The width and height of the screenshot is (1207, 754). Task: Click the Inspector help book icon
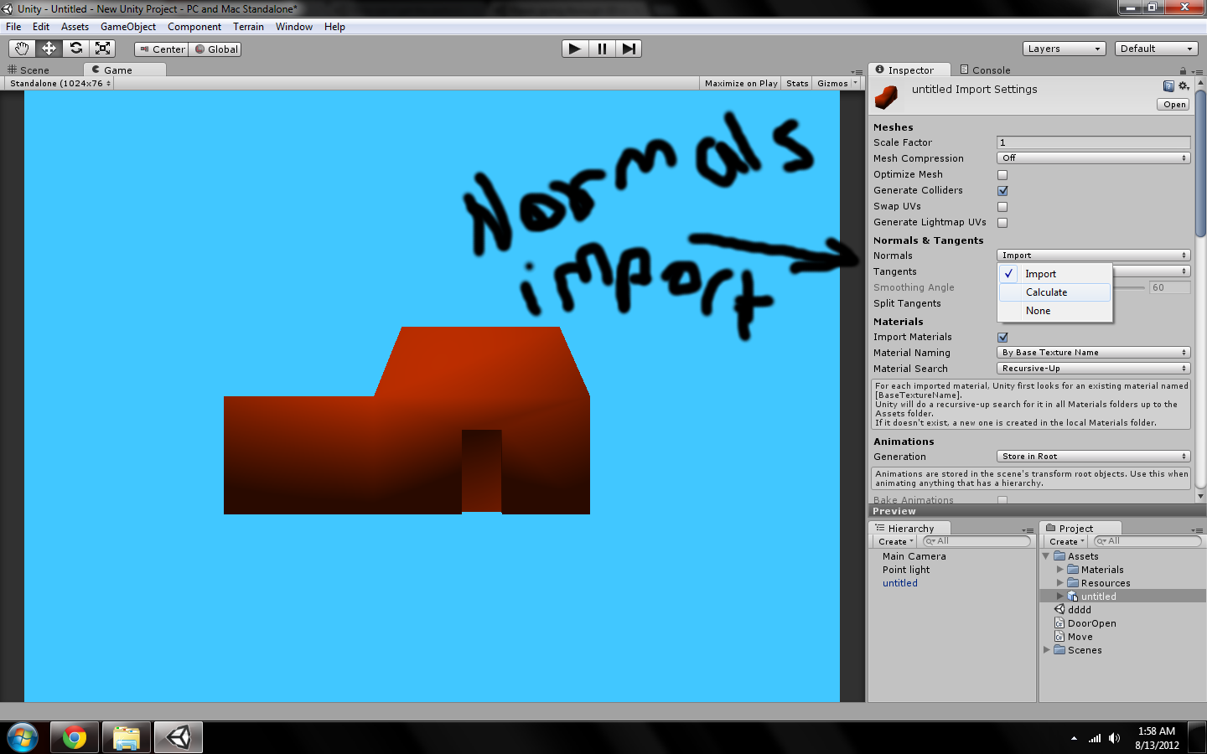coord(1168,86)
